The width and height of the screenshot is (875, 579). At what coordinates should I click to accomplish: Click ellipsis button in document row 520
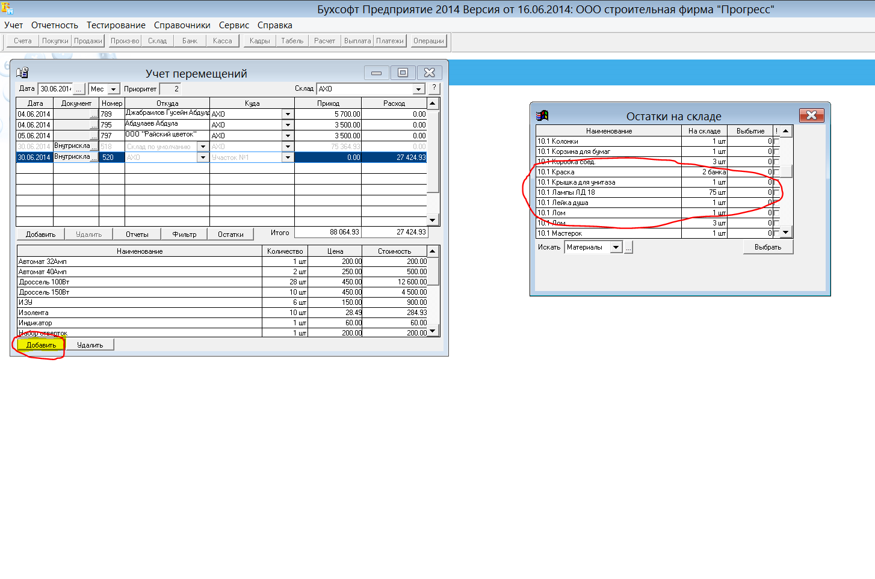(x=94, y=158)
